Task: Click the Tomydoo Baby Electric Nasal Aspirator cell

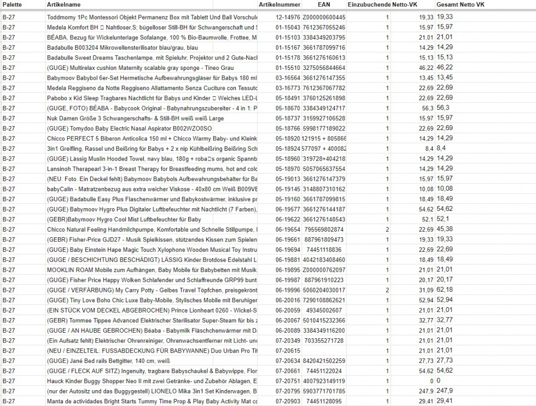Action: pos(130,128)
